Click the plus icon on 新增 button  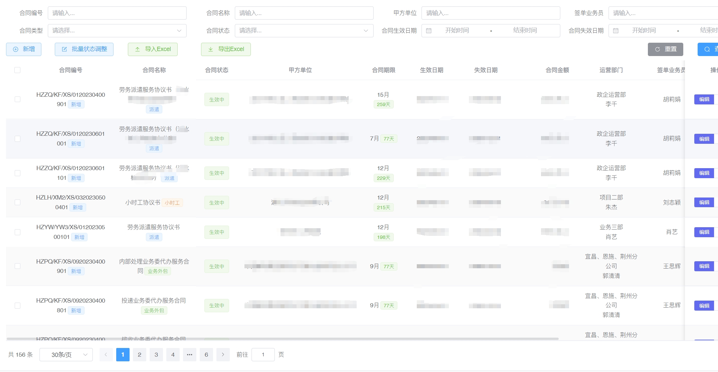click(x=16, y=49)
